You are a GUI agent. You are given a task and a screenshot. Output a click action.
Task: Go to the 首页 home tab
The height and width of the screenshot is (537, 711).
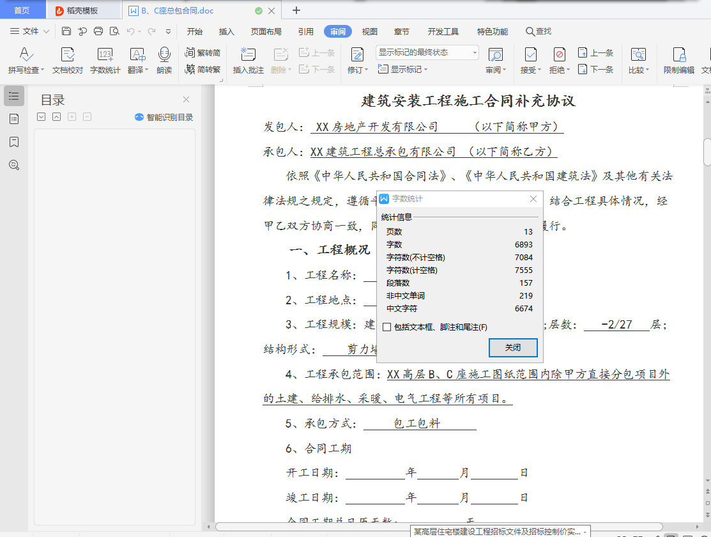point(22,10)
